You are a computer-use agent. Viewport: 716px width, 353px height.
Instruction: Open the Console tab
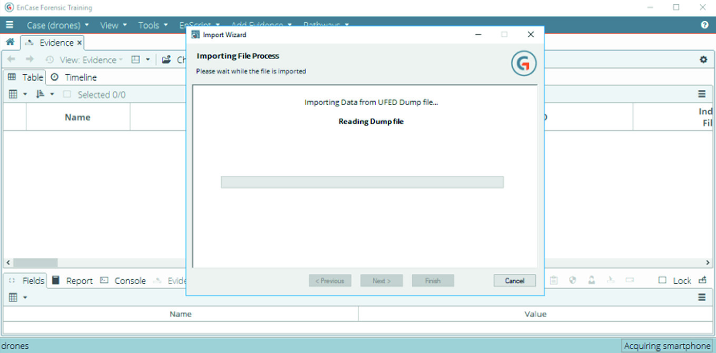click(123, 280)
